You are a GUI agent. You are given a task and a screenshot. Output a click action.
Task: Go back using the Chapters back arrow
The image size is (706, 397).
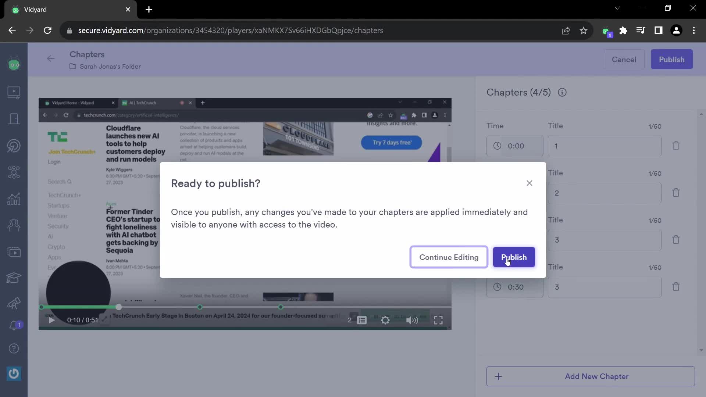coord(51,58)
